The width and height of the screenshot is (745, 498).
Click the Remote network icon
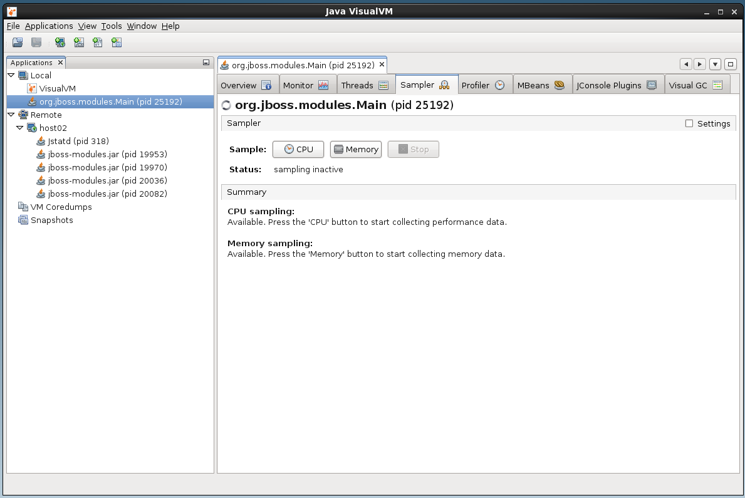click(x=23, y=115)
